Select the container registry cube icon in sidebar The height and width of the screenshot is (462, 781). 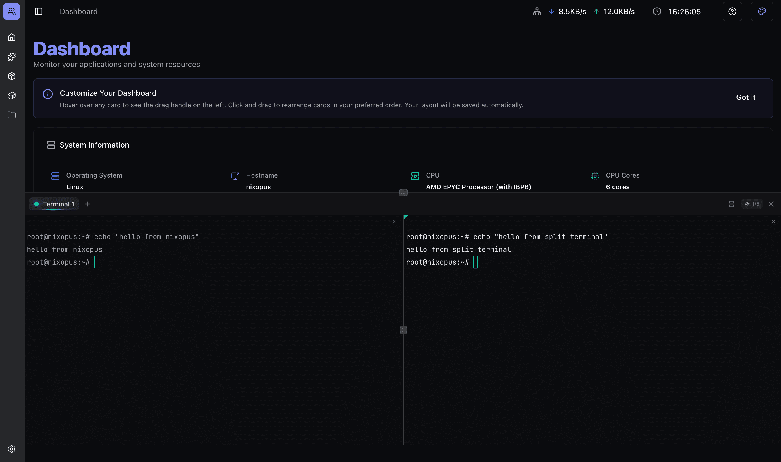(12, 96)
